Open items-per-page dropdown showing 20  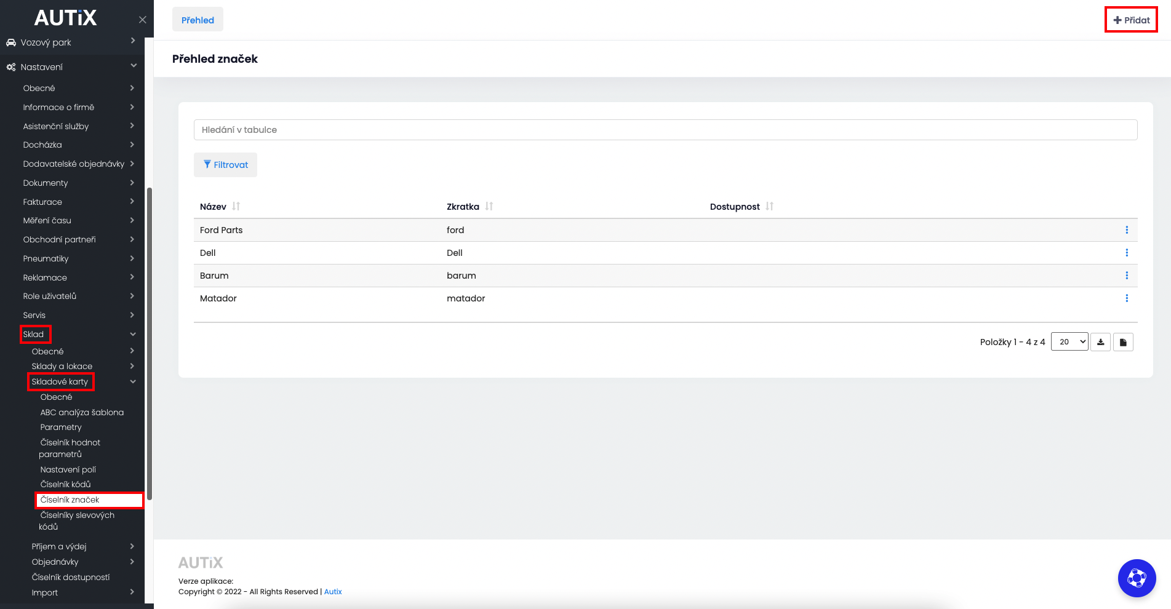coord(1069,342)
